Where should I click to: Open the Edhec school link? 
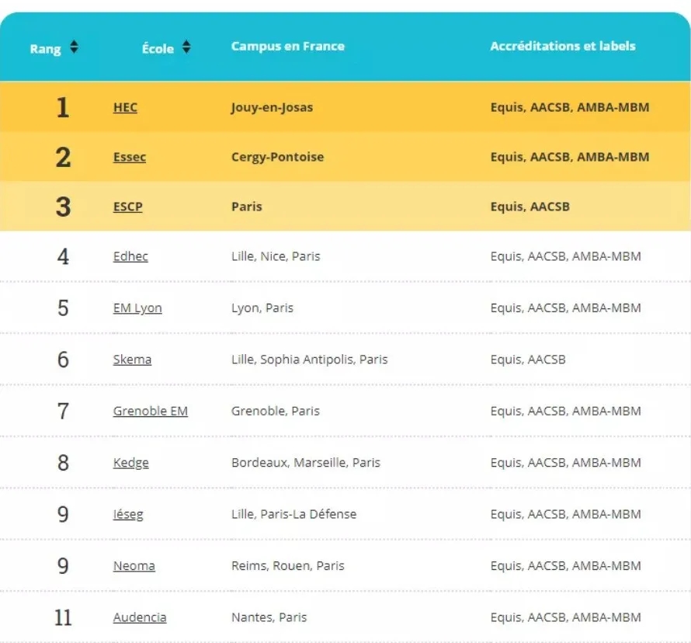[x=130, y=256]
